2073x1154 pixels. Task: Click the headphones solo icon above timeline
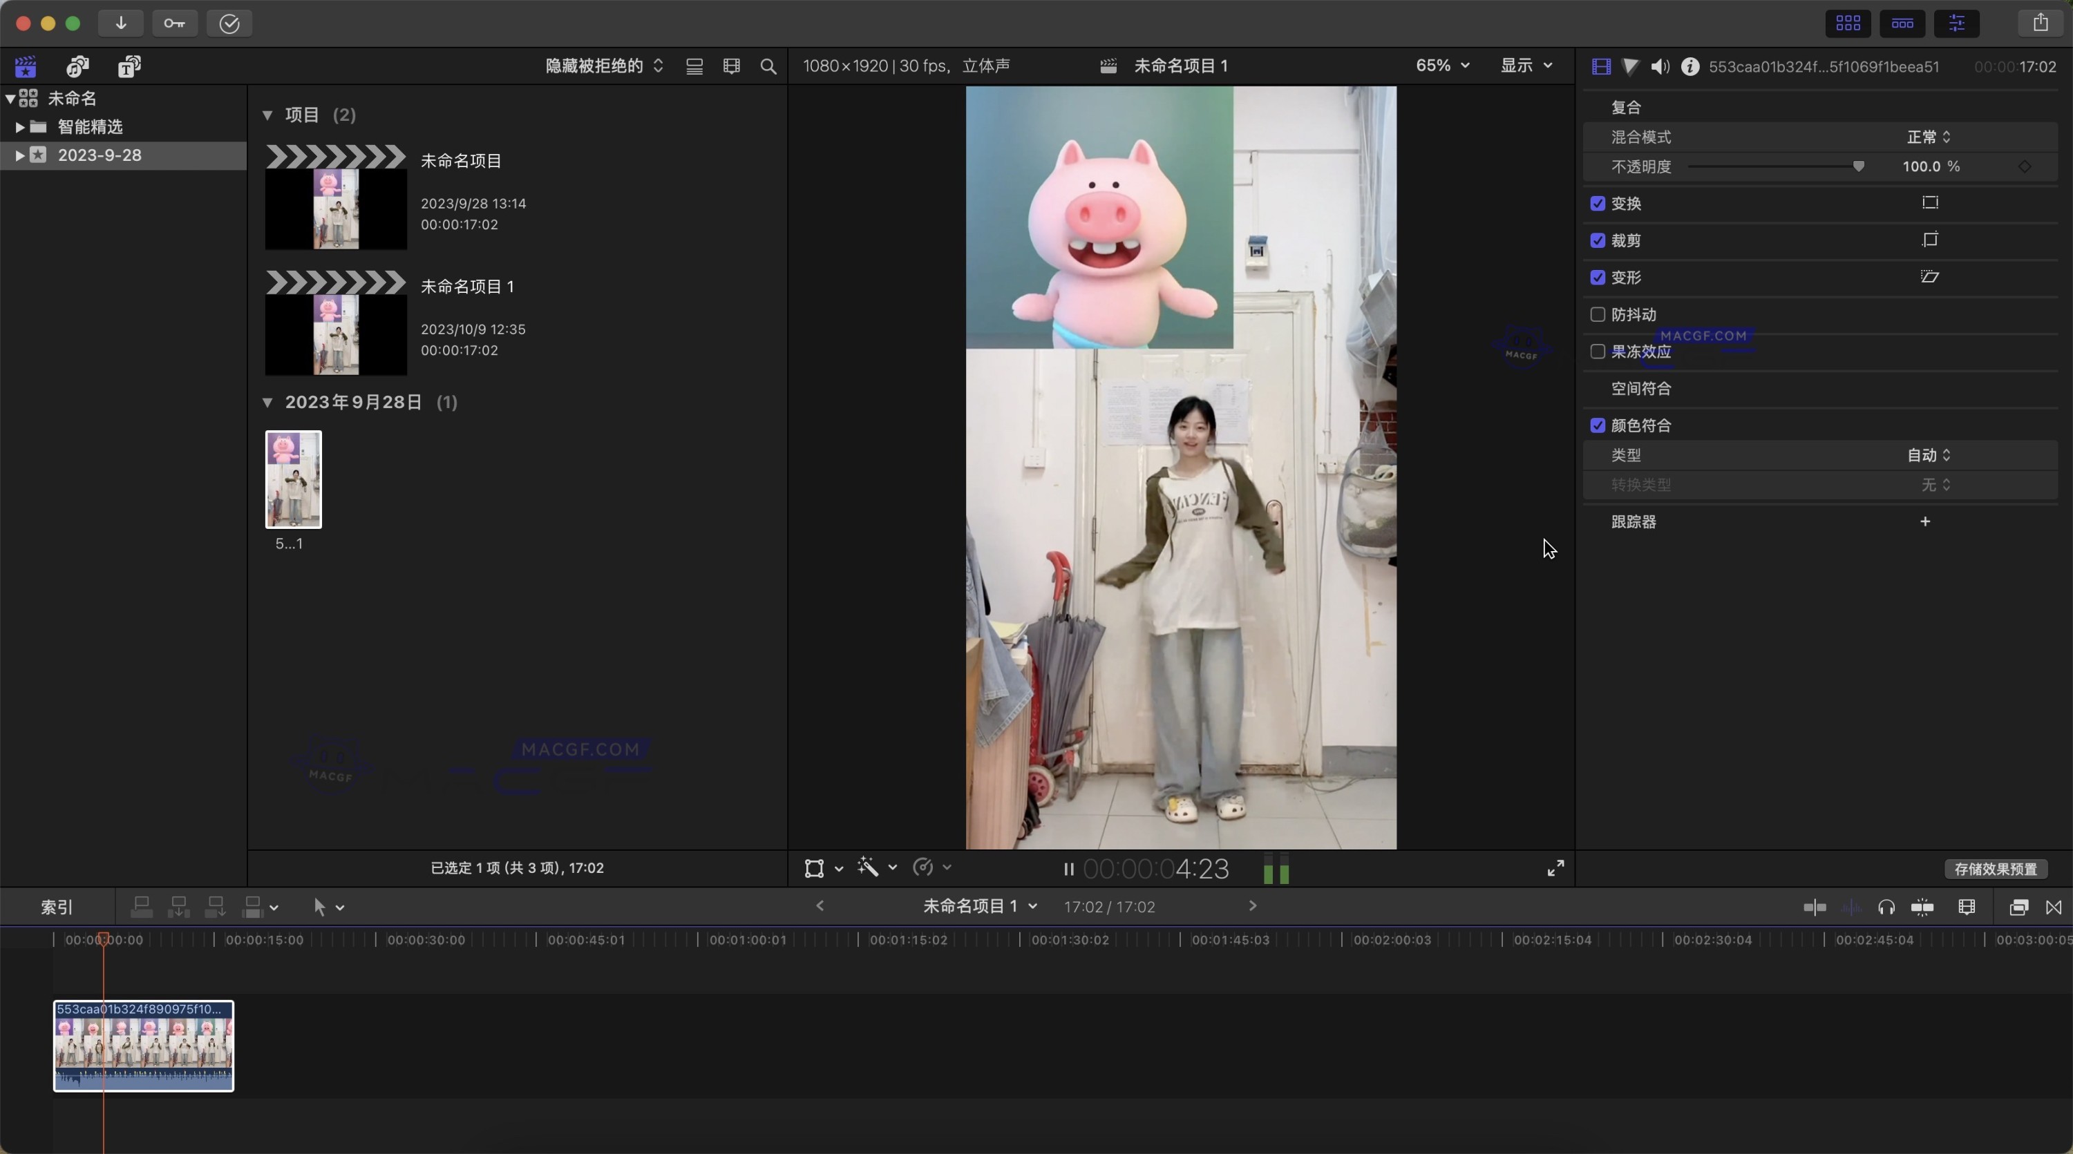tap(1888, 907)
